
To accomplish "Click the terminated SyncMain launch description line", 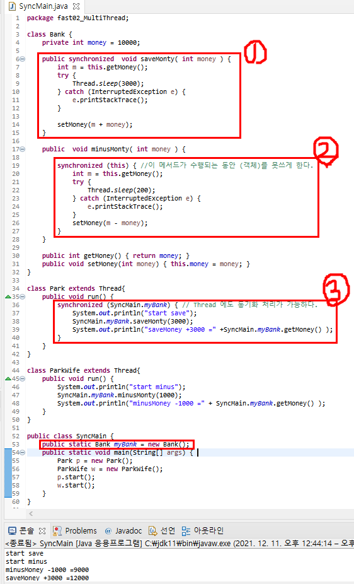I will click(178, 543).
